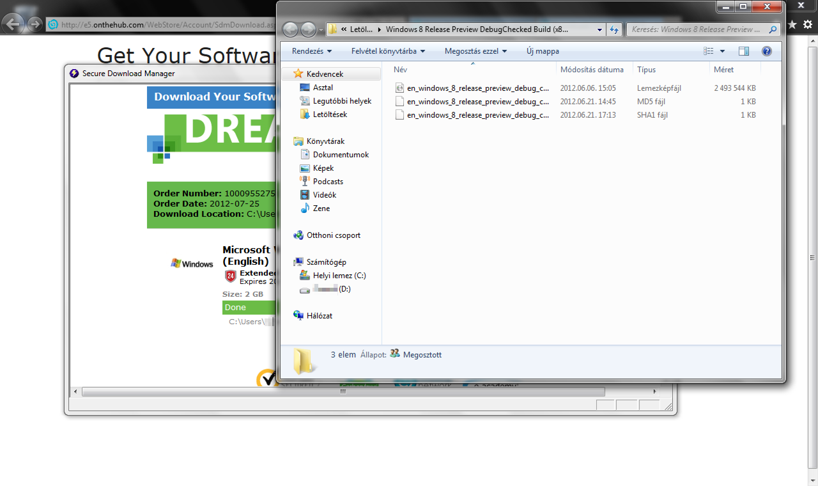
Task: Click the red Extended access badge icon
Action: [x=231, y=276]
